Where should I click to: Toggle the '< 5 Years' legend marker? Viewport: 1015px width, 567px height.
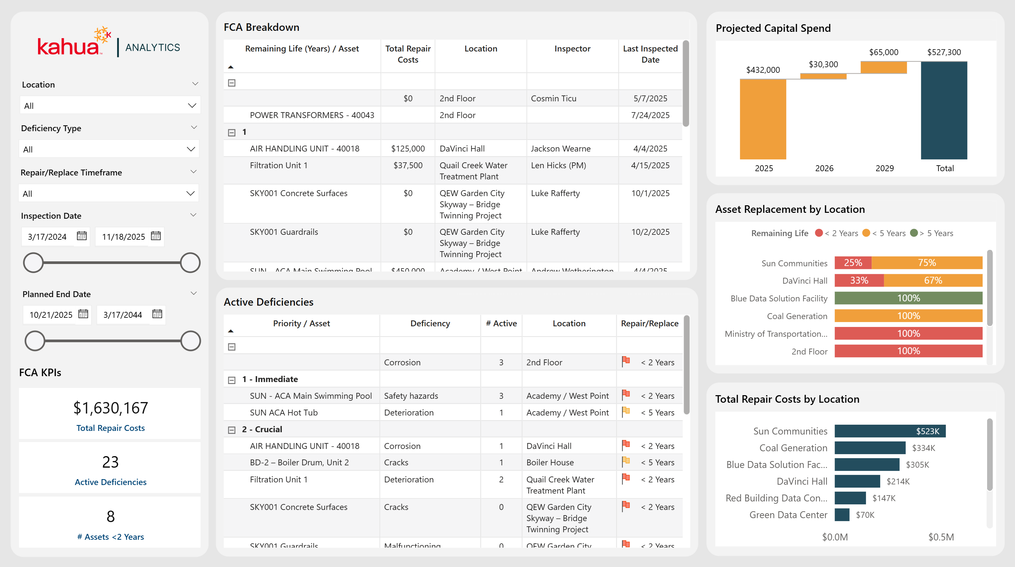(866, 233)
